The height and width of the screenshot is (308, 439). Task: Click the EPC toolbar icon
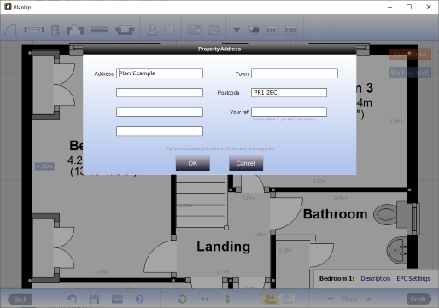pos(272,30)
